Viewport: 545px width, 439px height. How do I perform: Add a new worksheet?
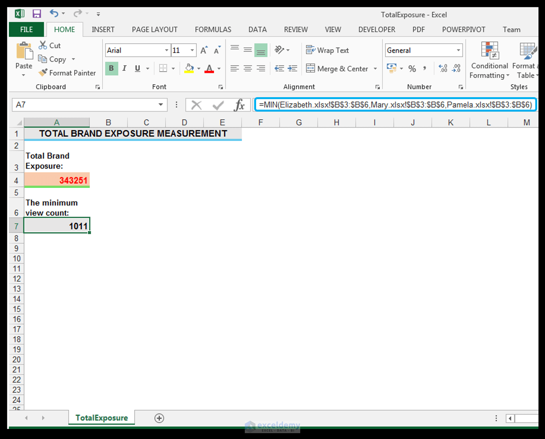click(159, 418)
